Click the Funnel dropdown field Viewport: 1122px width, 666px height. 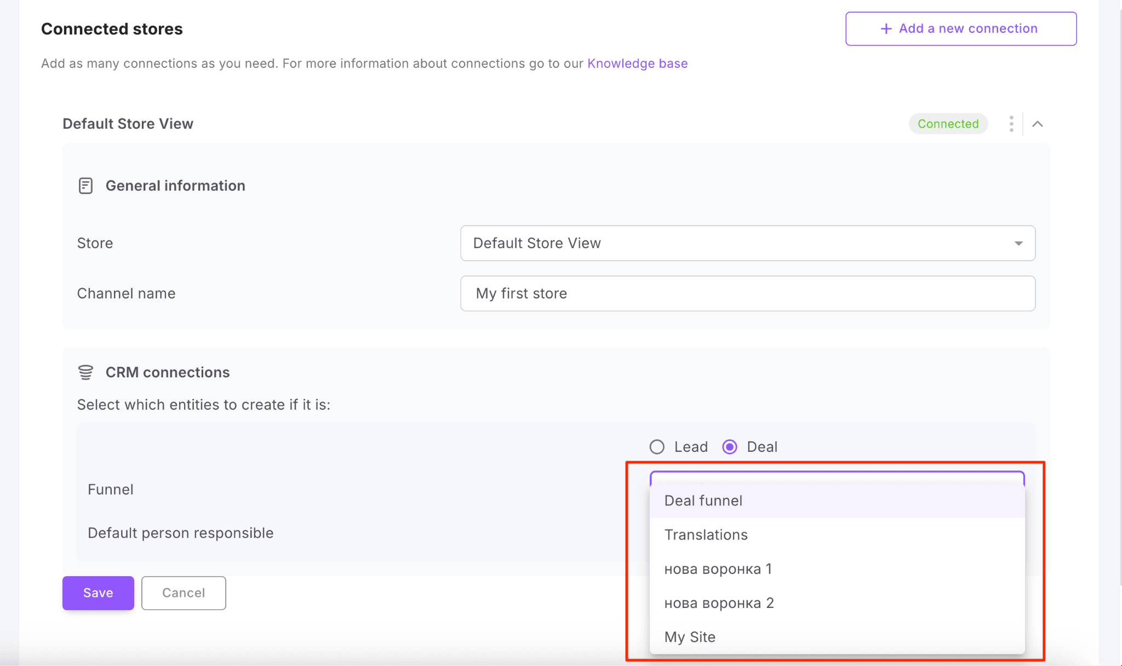[x=837, y=477]
